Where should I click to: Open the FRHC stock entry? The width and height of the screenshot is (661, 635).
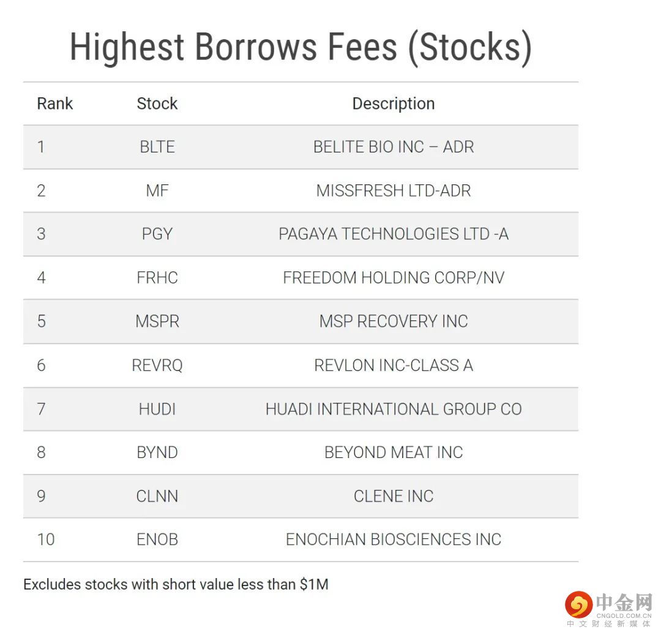[157, 278]
